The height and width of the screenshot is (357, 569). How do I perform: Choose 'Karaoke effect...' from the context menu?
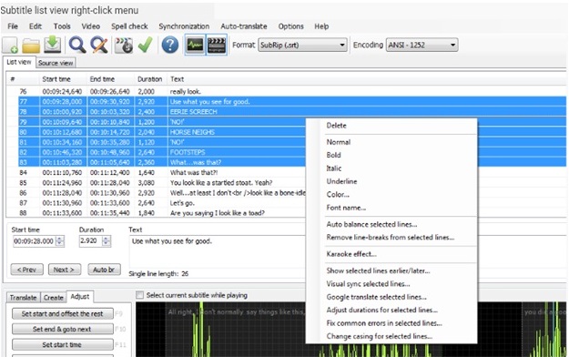[x=351, y=254]
